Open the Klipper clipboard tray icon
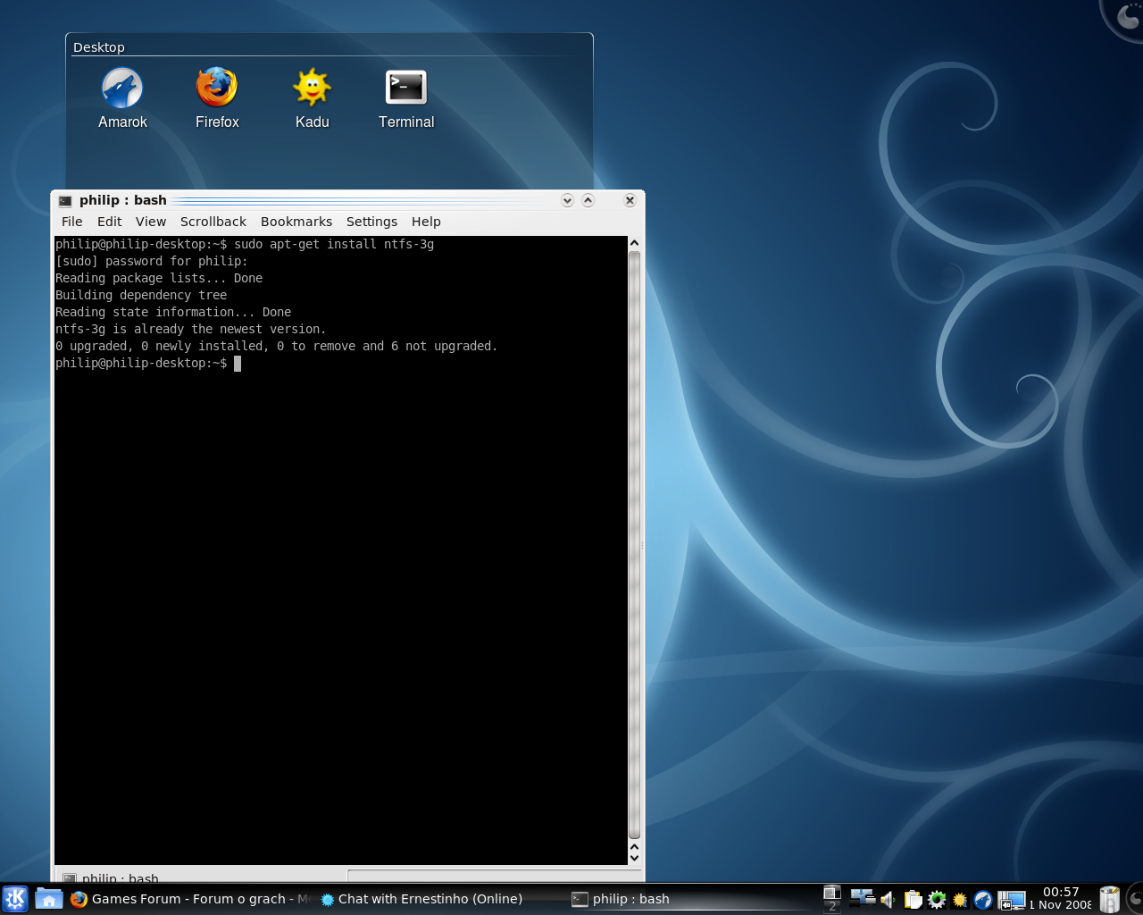The width and height of the screenshot is (1143, 915). 913,900
